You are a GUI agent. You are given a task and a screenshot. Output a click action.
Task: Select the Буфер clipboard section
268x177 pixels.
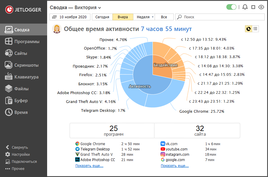17,101
